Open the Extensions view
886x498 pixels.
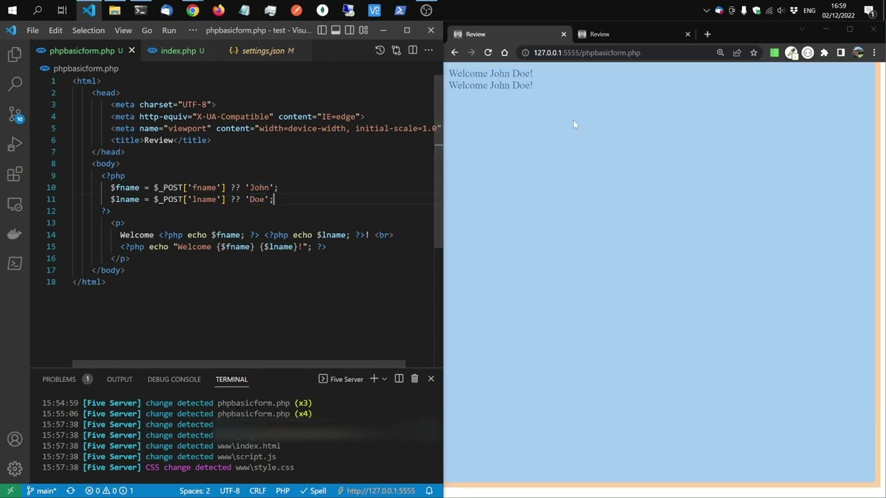point(15,174)
